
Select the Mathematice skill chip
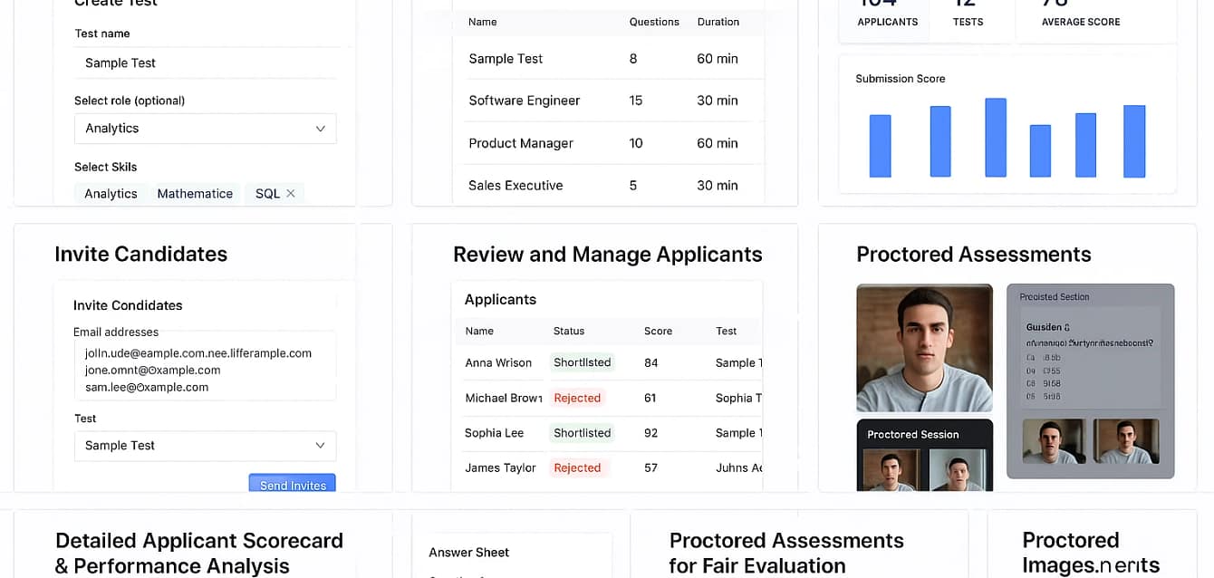(x=195, y=194)
